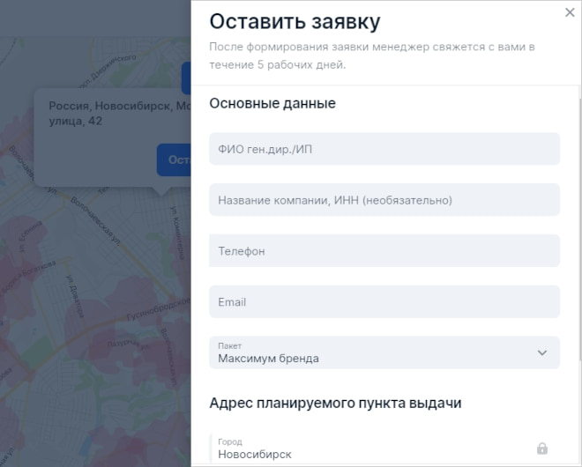This screenshot has width=582, height=467.
Task: Expand package list via chevron arrow
Action: point(542,352)
